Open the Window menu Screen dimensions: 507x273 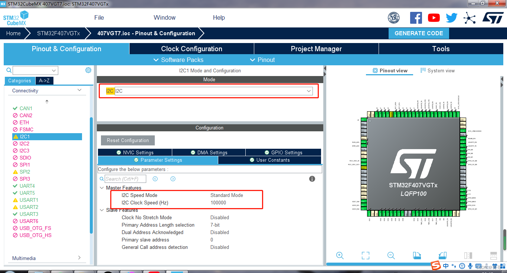164,17
